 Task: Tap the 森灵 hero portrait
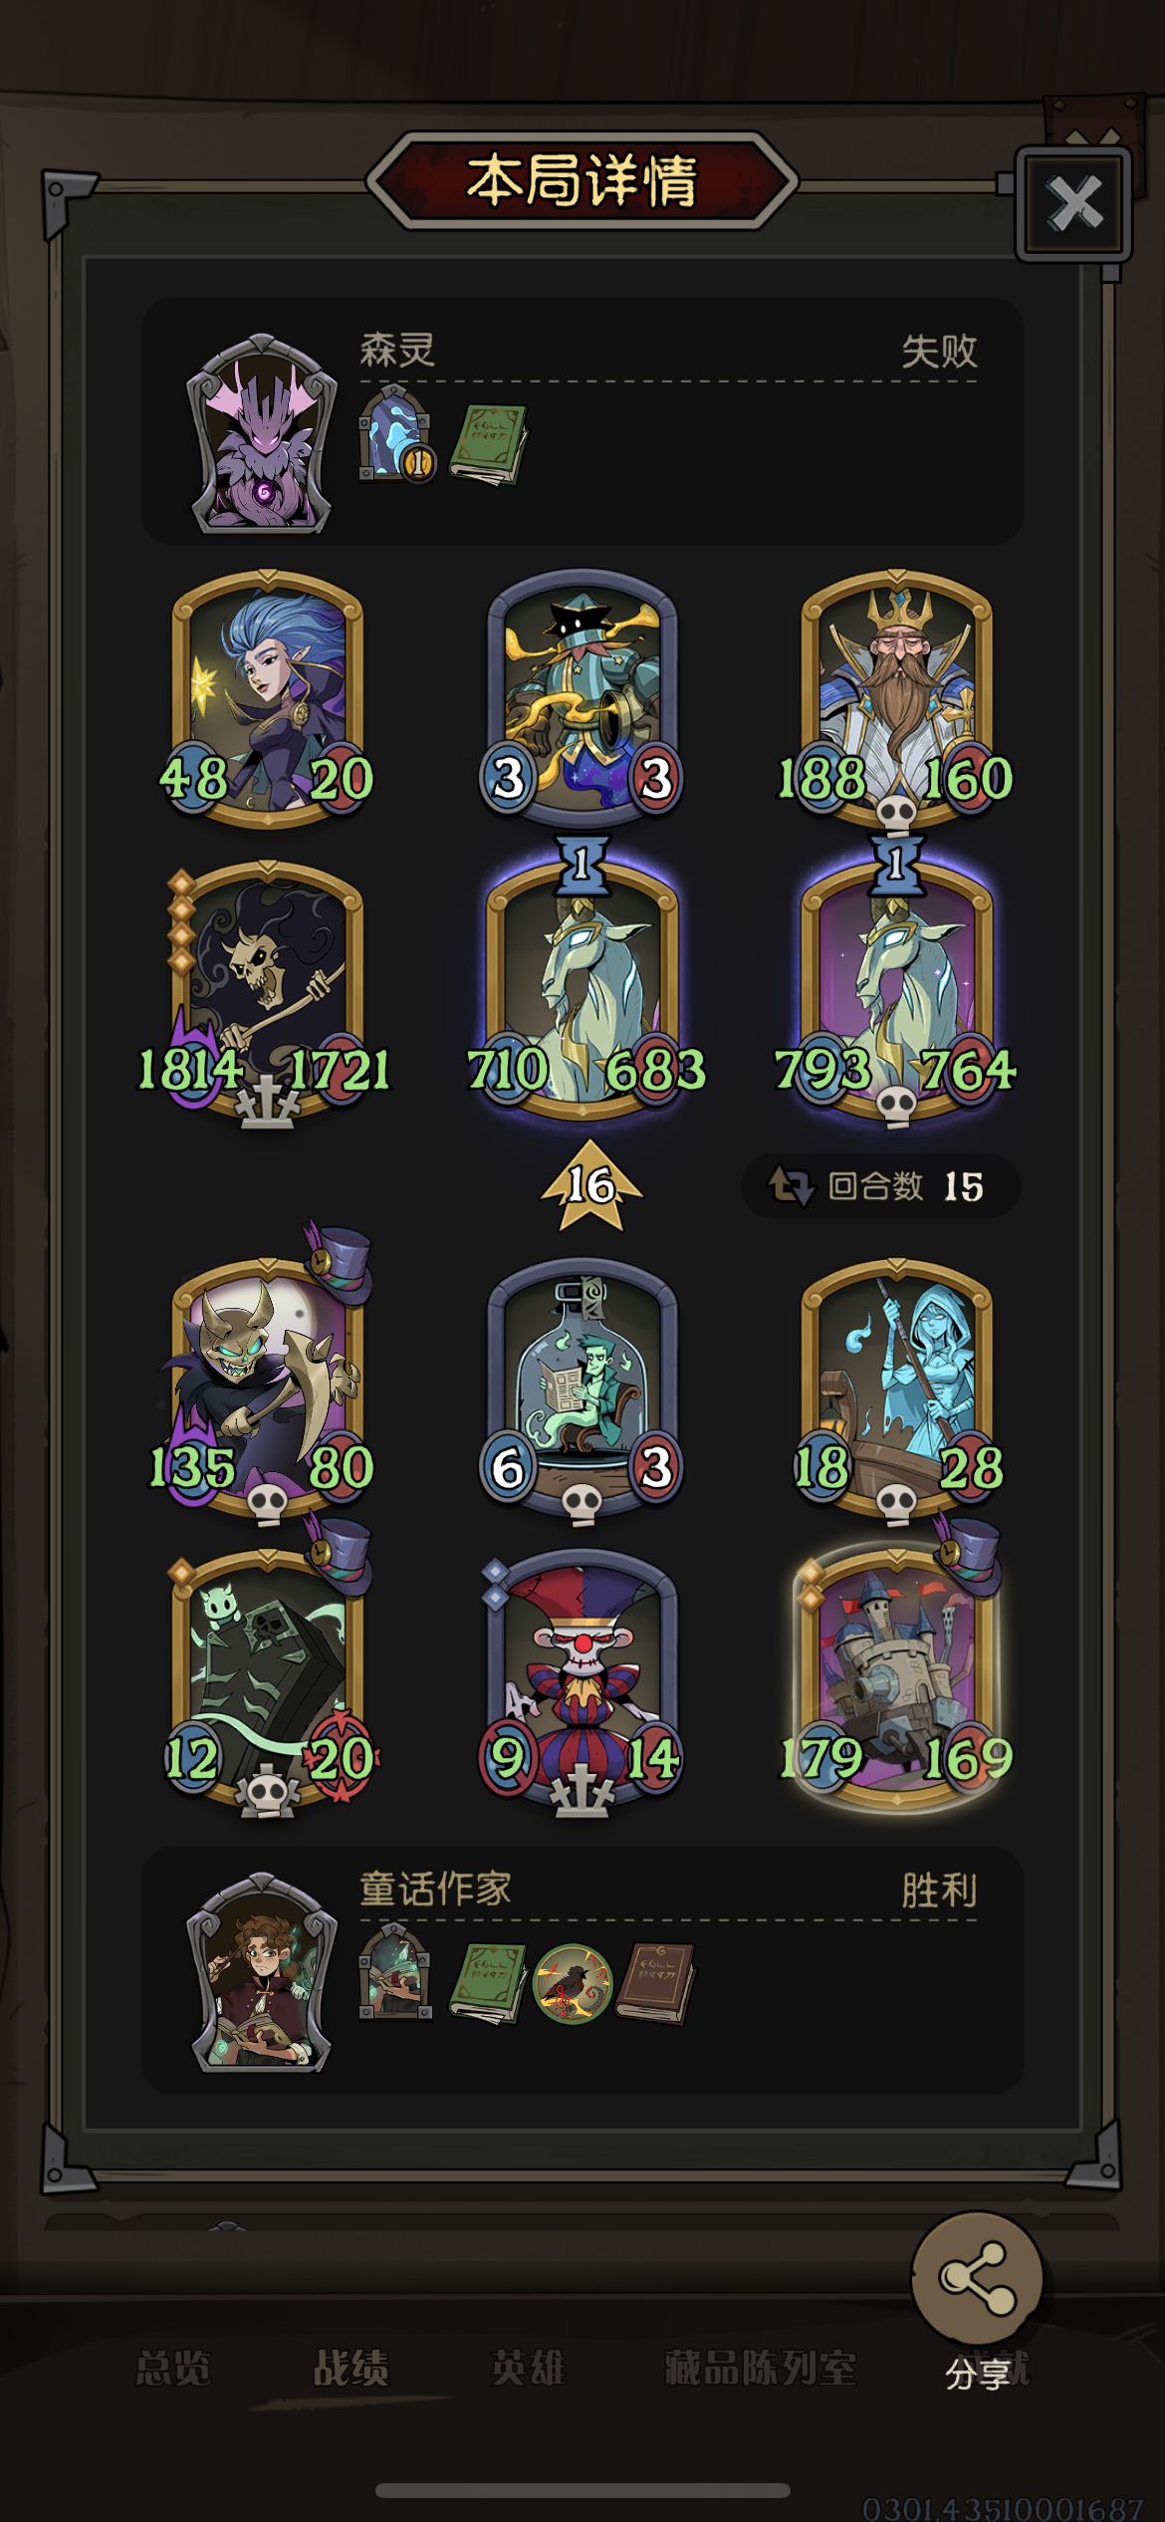(262, 434)
